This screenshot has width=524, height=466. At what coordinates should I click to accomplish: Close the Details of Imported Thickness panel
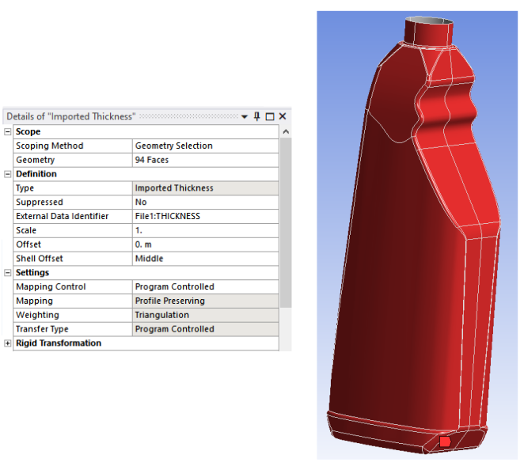[x=283, y=116]
